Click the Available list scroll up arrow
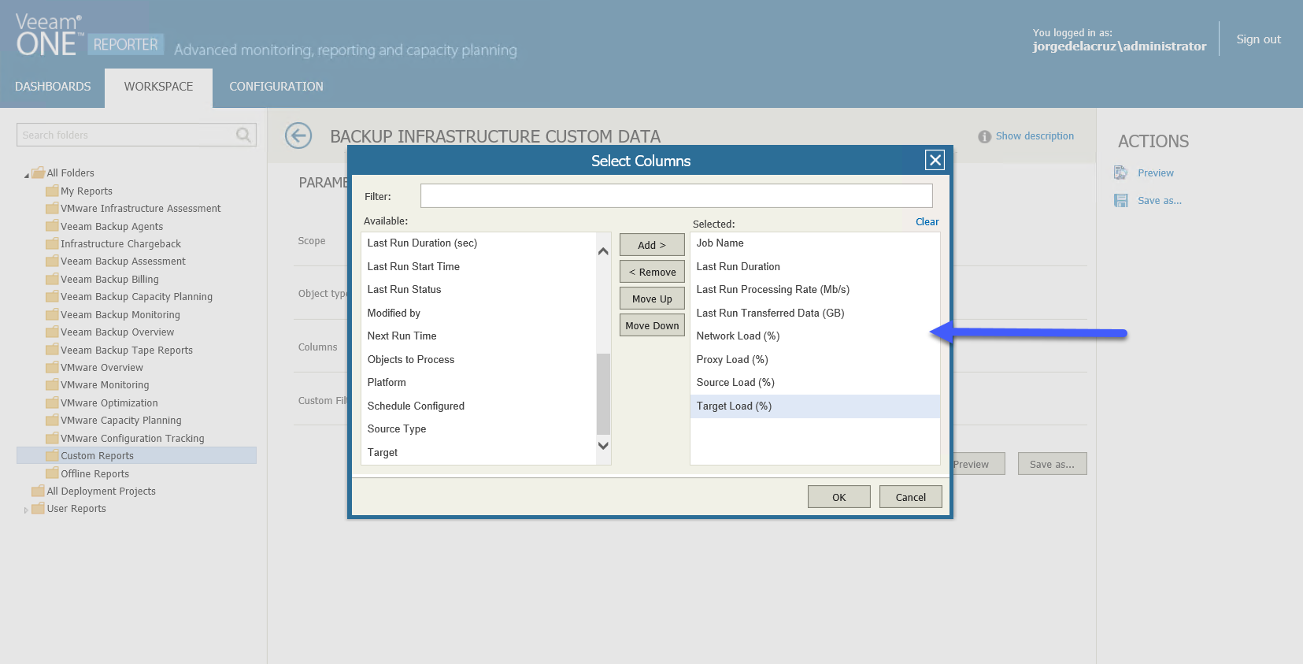1303x664 pixels. click(x=603, y=251)
